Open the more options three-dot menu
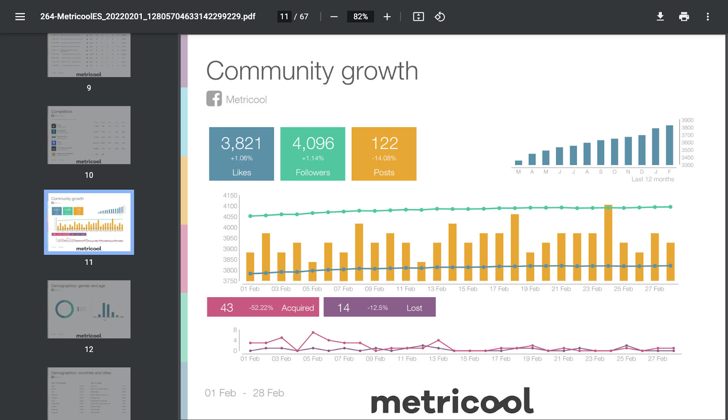Viewport: 728px width, 420px height. (x=708, y=16)
